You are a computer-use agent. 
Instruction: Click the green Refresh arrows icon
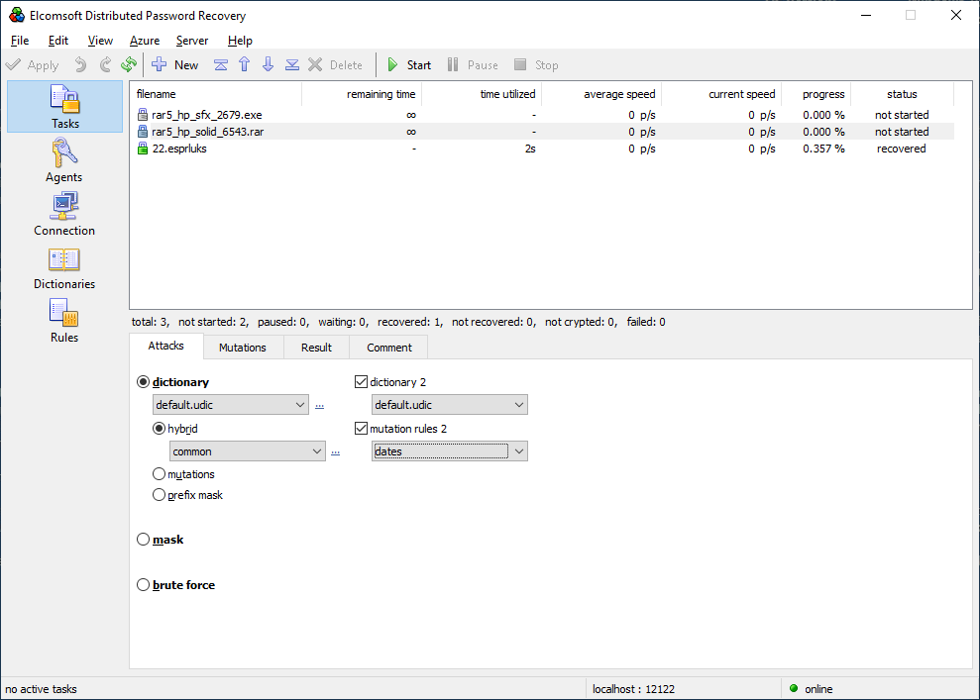[x=129, y=64]
